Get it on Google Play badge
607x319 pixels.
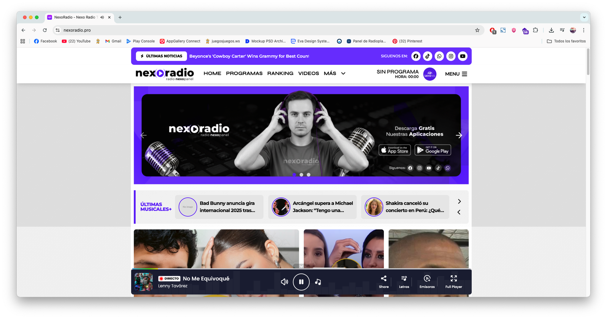(x=433, y=150)
